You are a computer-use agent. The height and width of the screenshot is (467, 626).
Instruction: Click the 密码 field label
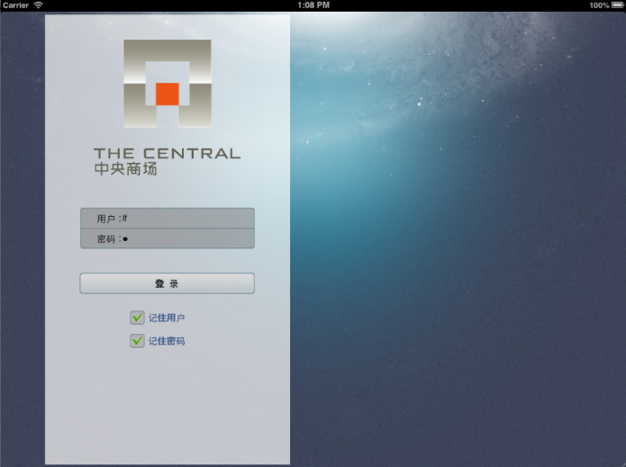[x=107, y=238]
